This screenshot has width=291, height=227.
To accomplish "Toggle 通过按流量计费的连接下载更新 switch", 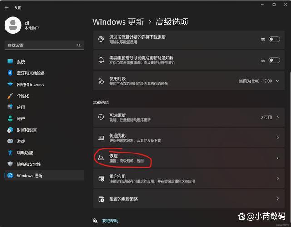I will click(x=274, y=39).
